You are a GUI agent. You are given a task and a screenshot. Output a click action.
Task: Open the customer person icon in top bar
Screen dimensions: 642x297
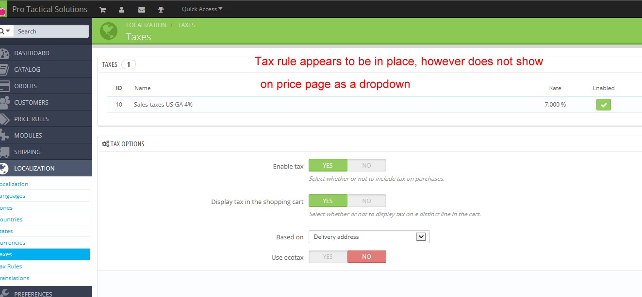(x=121, y=10)
